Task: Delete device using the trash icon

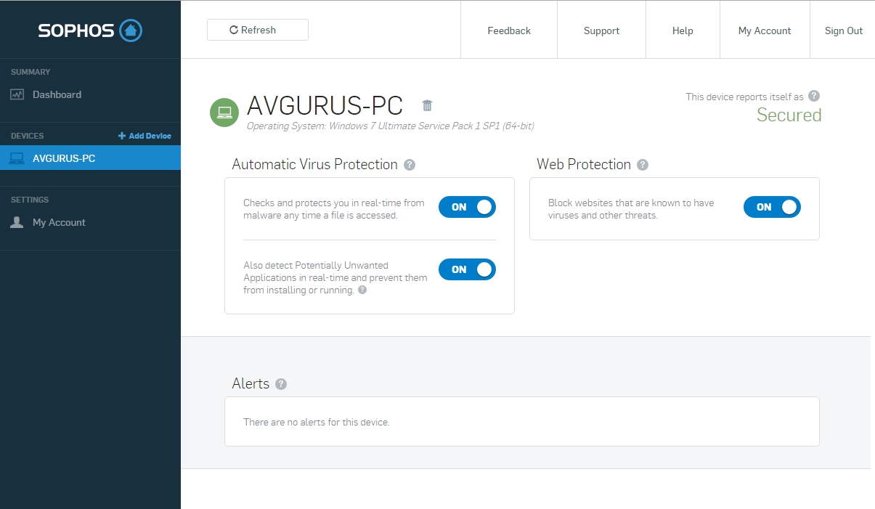Action: pos(427,105)
